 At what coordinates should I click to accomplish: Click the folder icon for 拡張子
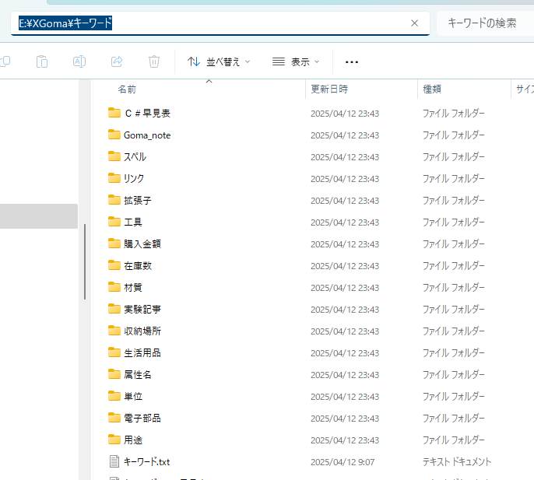(114, 200)
